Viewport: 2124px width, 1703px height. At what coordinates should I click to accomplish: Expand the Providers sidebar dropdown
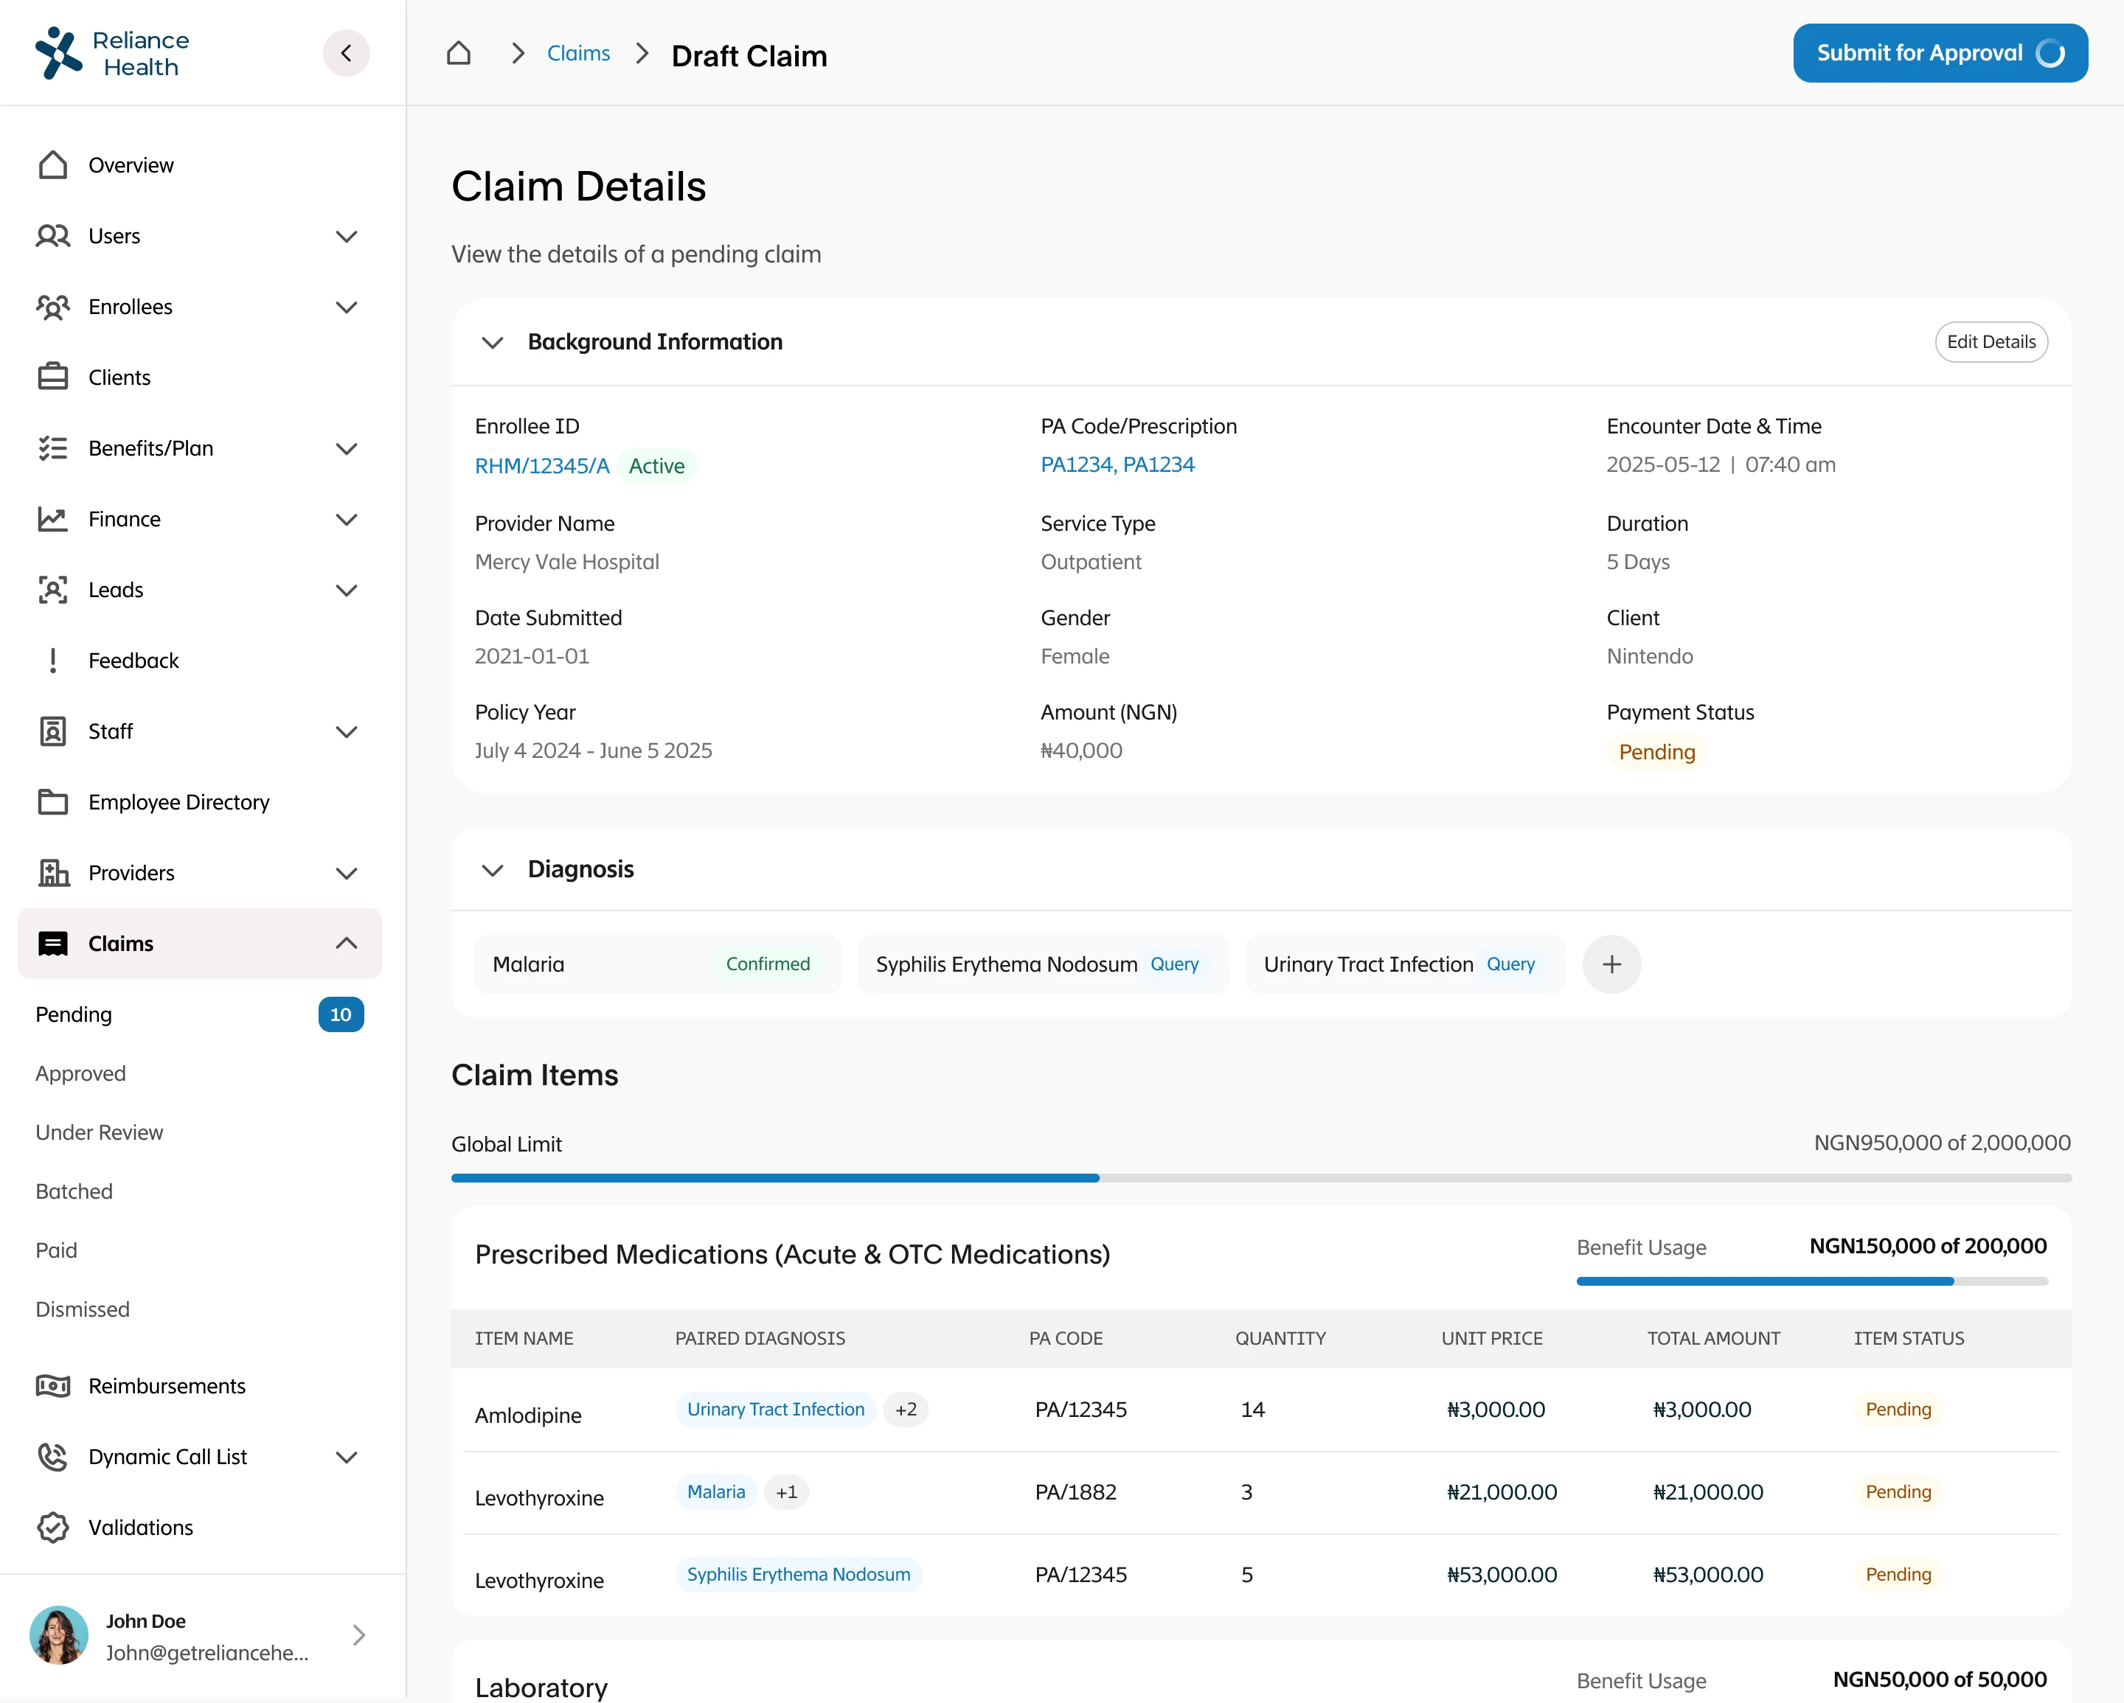click(x=346, y=874)
